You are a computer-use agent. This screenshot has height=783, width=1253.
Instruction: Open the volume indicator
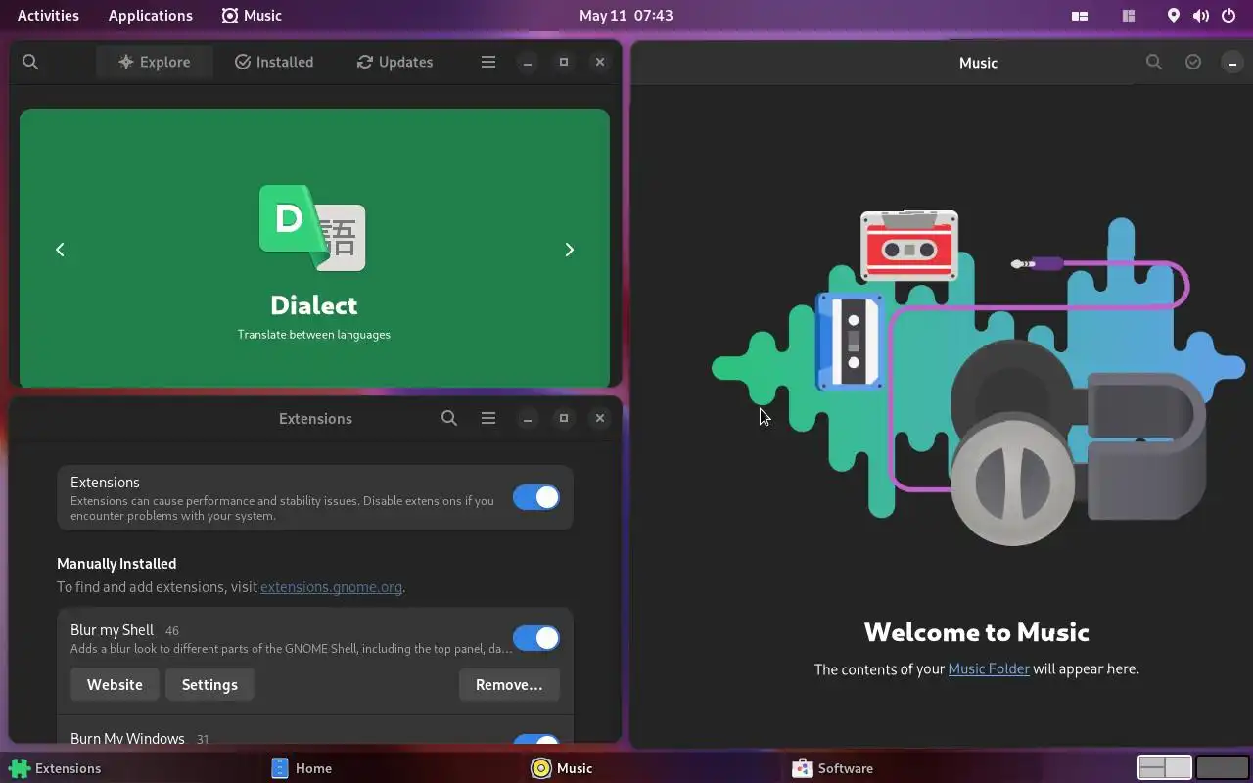coord(1201,16)
